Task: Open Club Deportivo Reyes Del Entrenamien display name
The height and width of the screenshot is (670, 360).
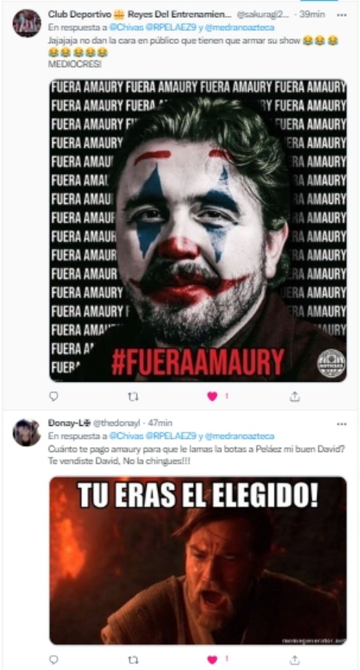Action: click(x=140, y=15)
